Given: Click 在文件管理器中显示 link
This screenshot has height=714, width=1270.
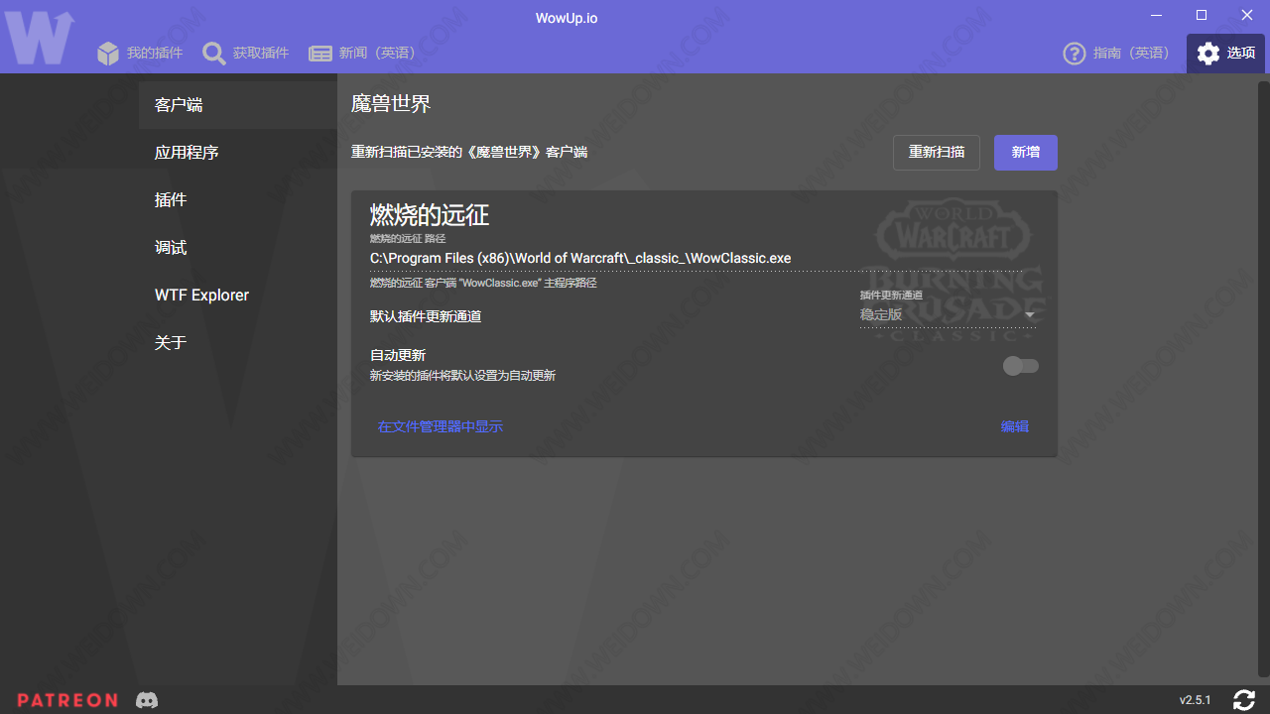Looking at the screenshot, I should pos(441,426).
